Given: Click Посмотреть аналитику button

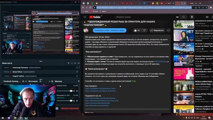Looking at the screenshot, I should [102, 30].
